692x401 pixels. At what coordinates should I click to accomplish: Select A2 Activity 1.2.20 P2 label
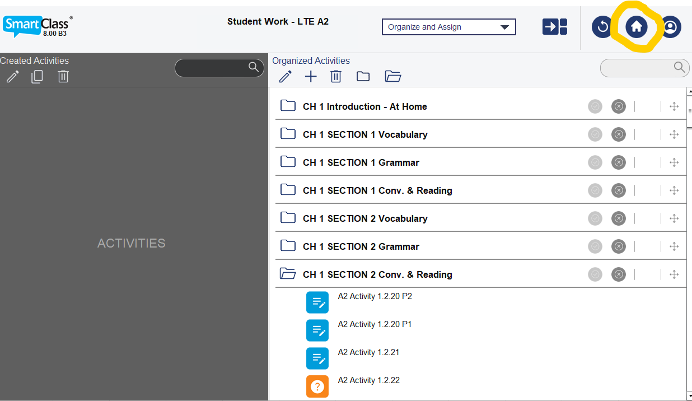(x=375, y=296)
